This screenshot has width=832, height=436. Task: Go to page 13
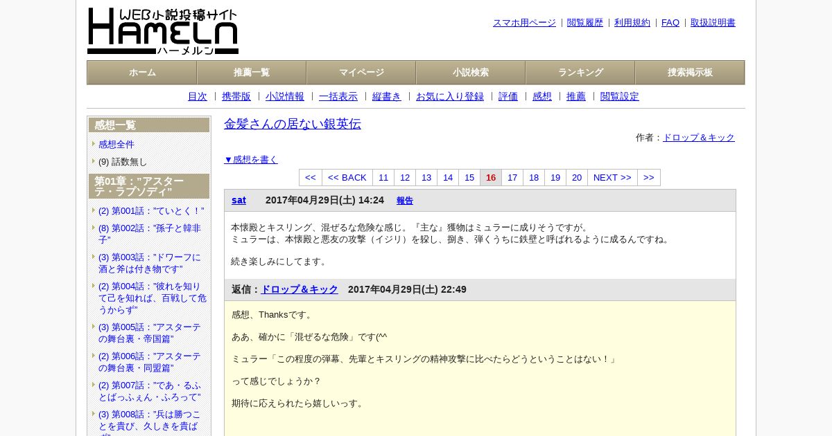(426, 178)
